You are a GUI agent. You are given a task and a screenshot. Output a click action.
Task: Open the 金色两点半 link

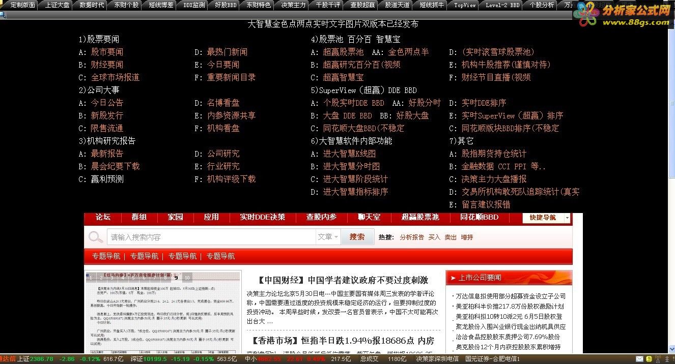coord(408,52)
